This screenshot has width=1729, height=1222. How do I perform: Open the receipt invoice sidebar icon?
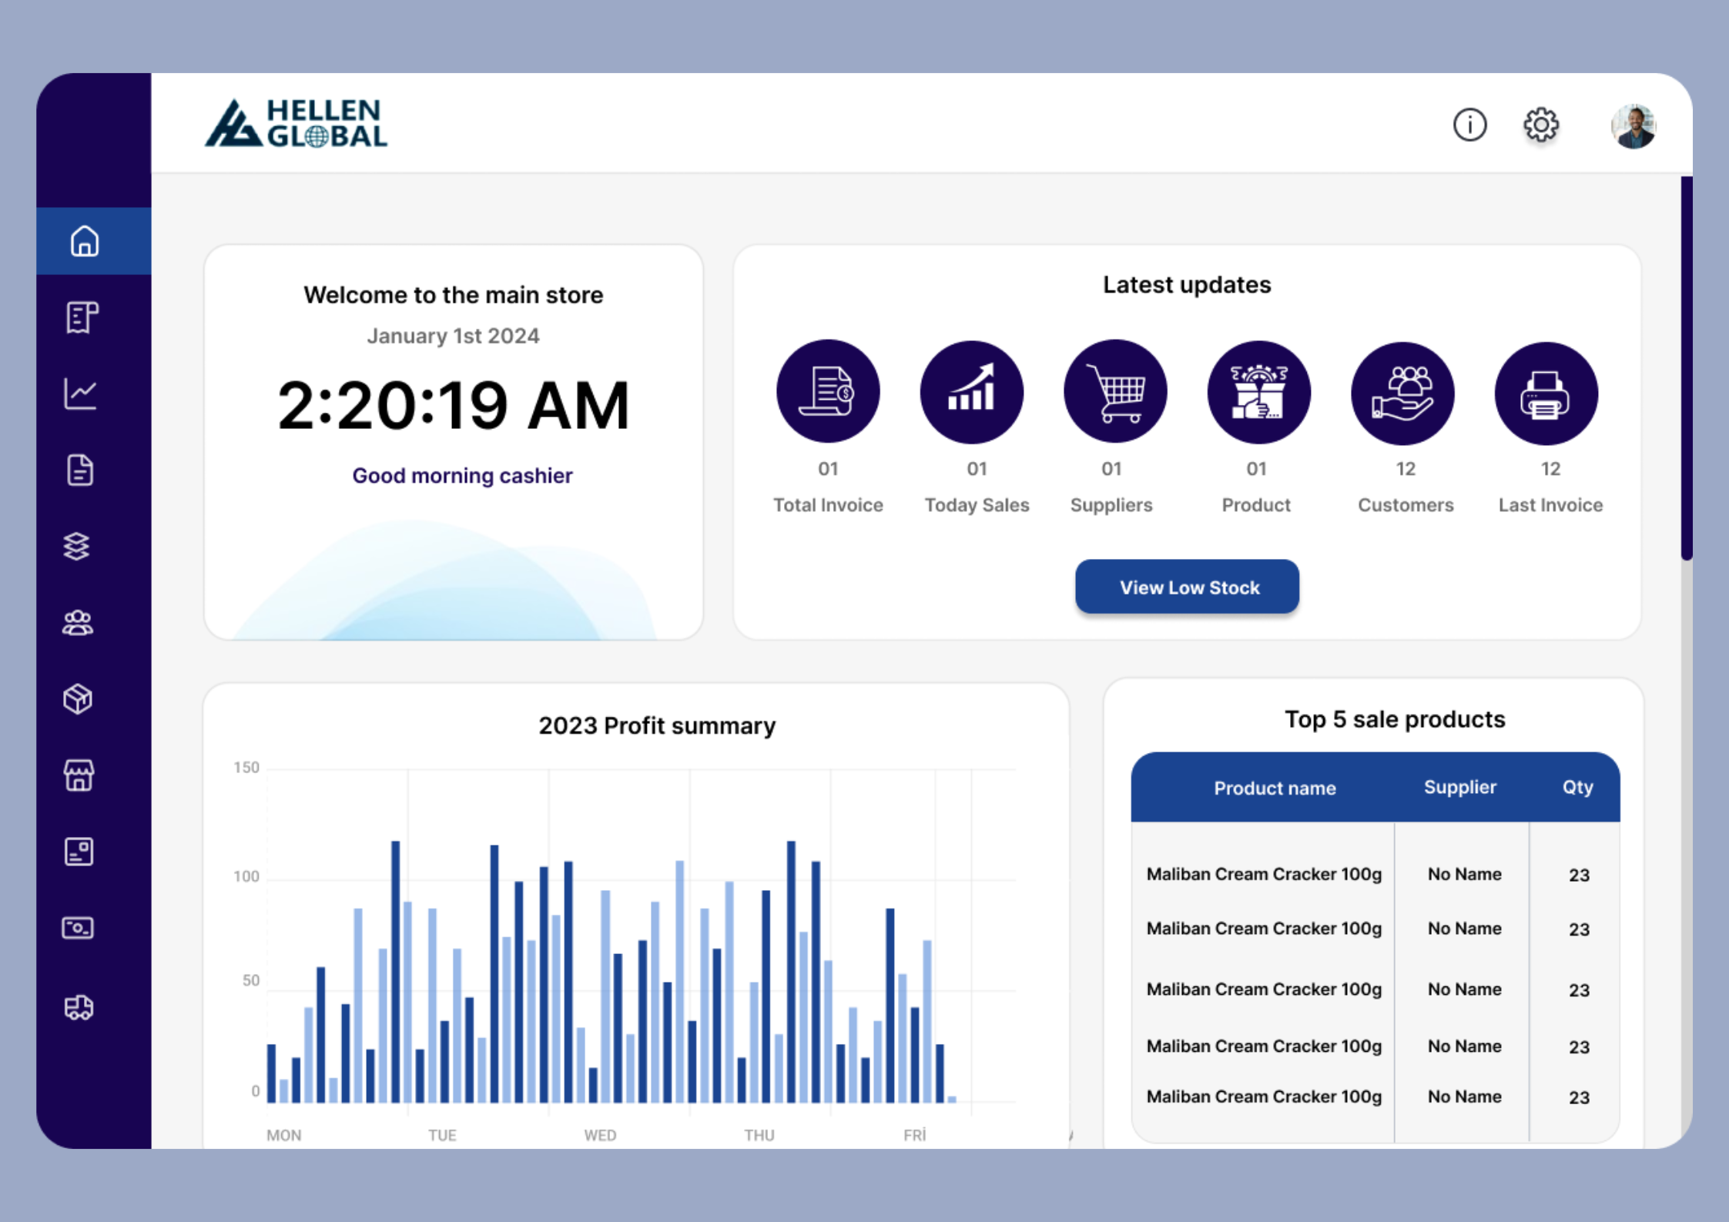[x=82, y=317]
